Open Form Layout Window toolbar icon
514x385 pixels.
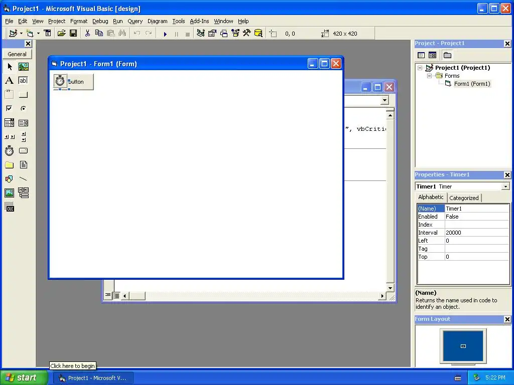224,34
